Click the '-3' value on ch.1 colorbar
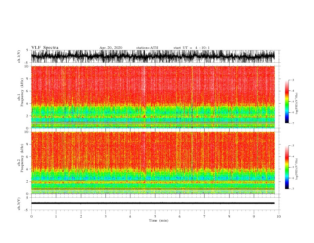 coord(293,80)
